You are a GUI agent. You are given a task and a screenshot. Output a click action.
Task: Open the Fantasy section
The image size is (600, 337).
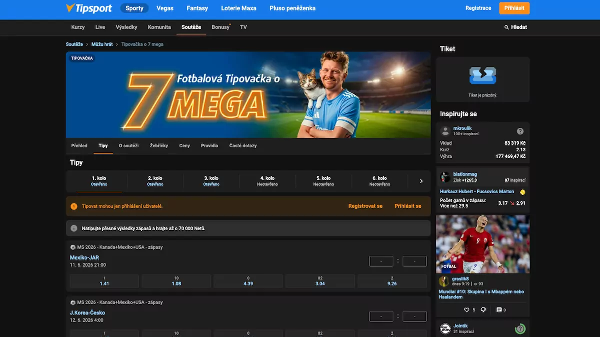(x=197, y=8)
